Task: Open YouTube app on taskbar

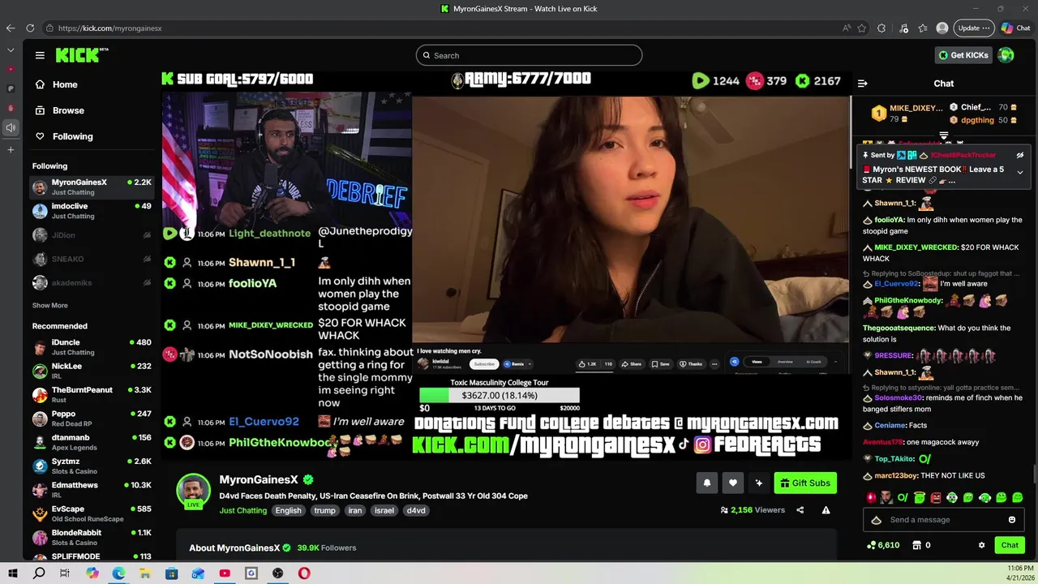Action: (x=225, y=573)
